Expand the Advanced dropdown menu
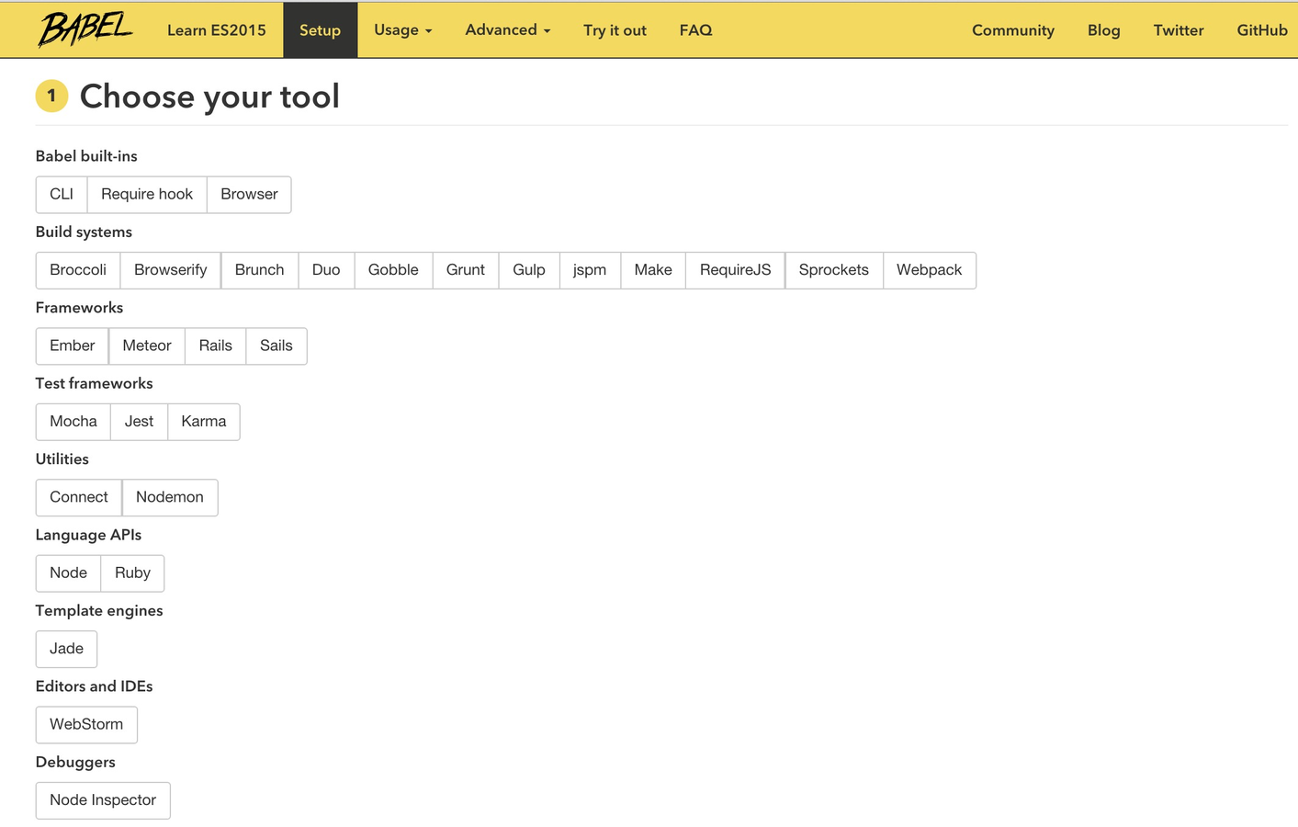Screen dimensions: 1298x827 point(508,30)
